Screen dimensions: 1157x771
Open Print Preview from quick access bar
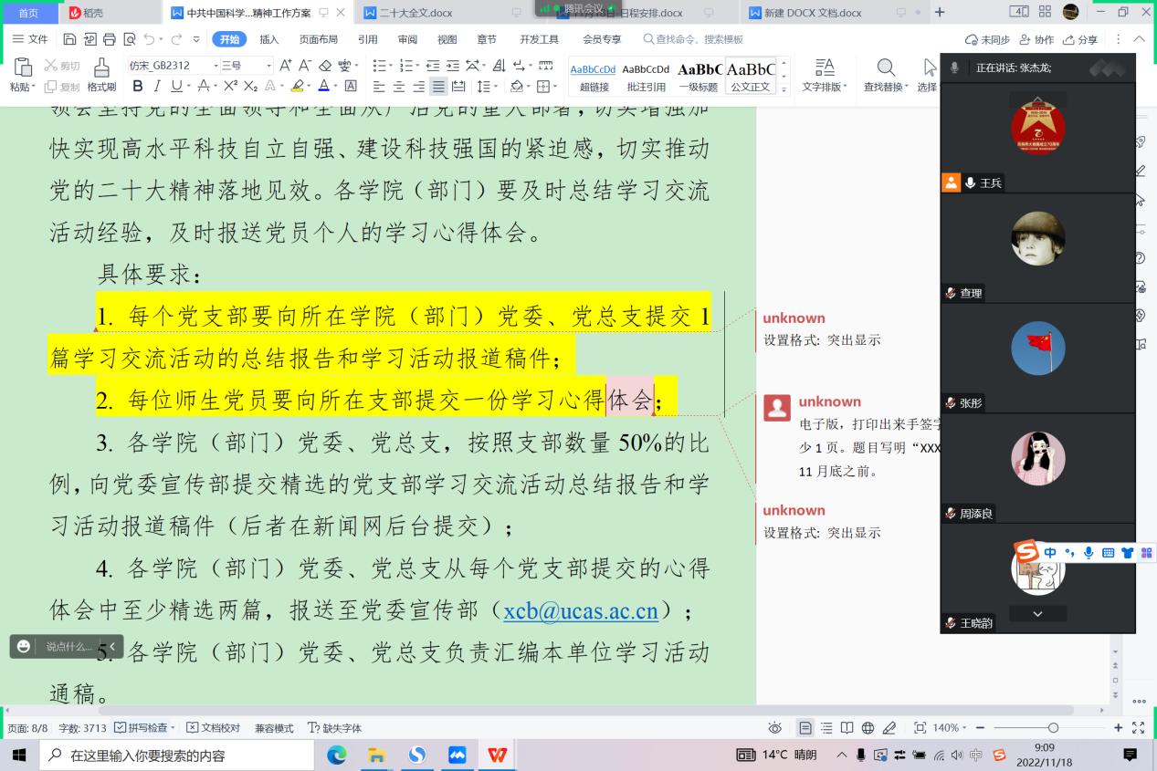coord(130,39)
